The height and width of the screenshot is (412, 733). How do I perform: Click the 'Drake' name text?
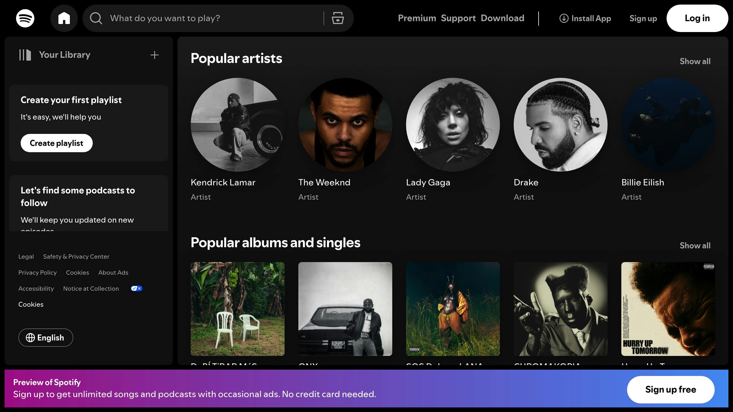pos(526,182)
